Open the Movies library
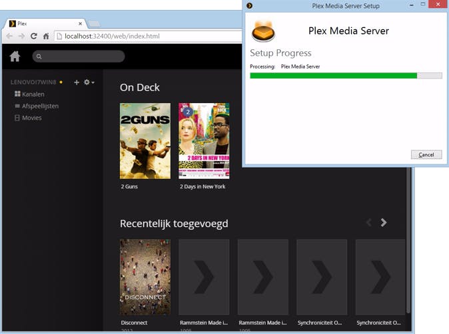The width and height of the screenshot is (449, 334). tap(28, 118)
